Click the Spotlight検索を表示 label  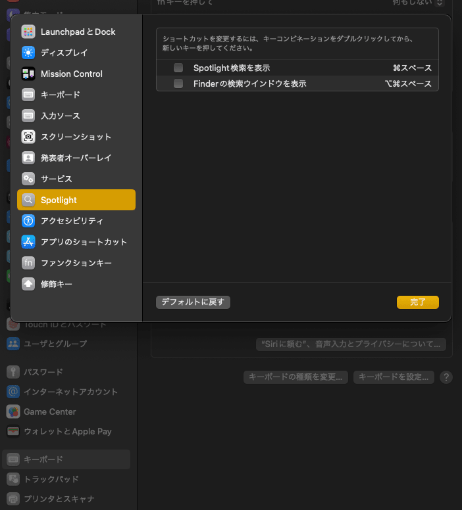pyautogui.click(x=232, y=68)
